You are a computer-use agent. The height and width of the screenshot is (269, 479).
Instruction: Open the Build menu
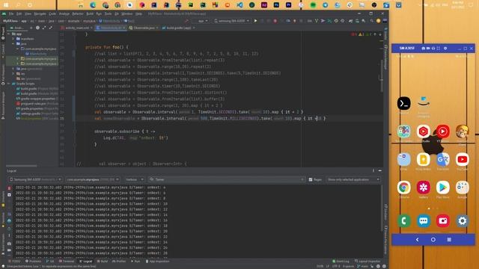(x=90, y=13)
